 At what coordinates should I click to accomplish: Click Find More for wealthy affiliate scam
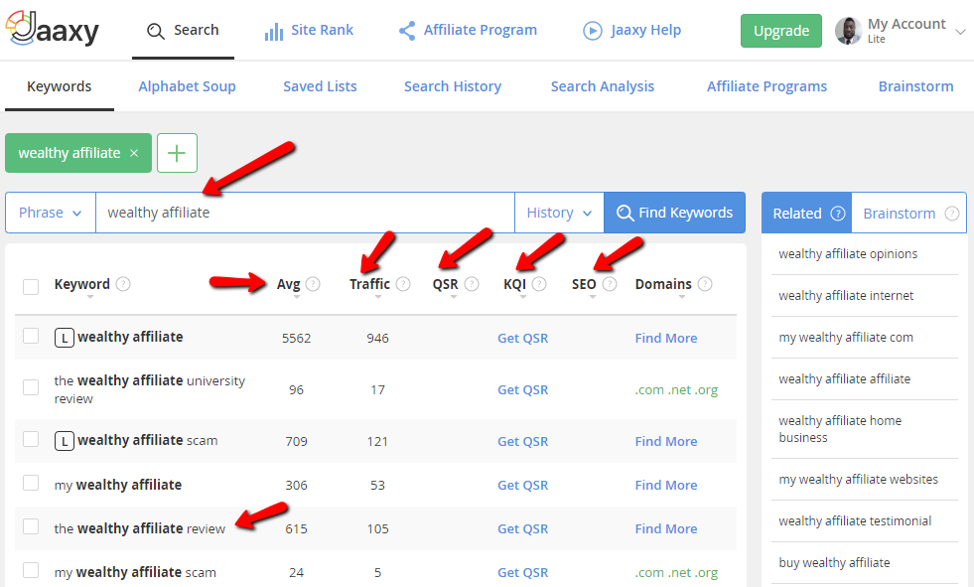666,441
